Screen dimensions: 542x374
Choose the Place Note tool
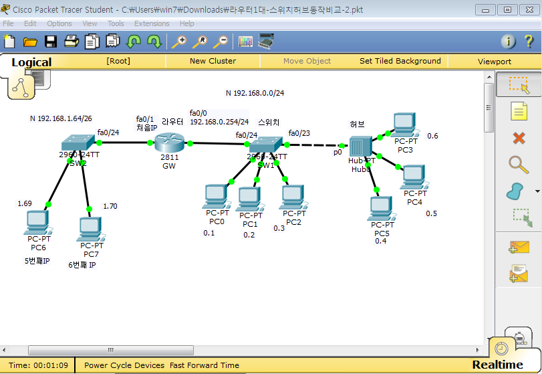(519, 111)
